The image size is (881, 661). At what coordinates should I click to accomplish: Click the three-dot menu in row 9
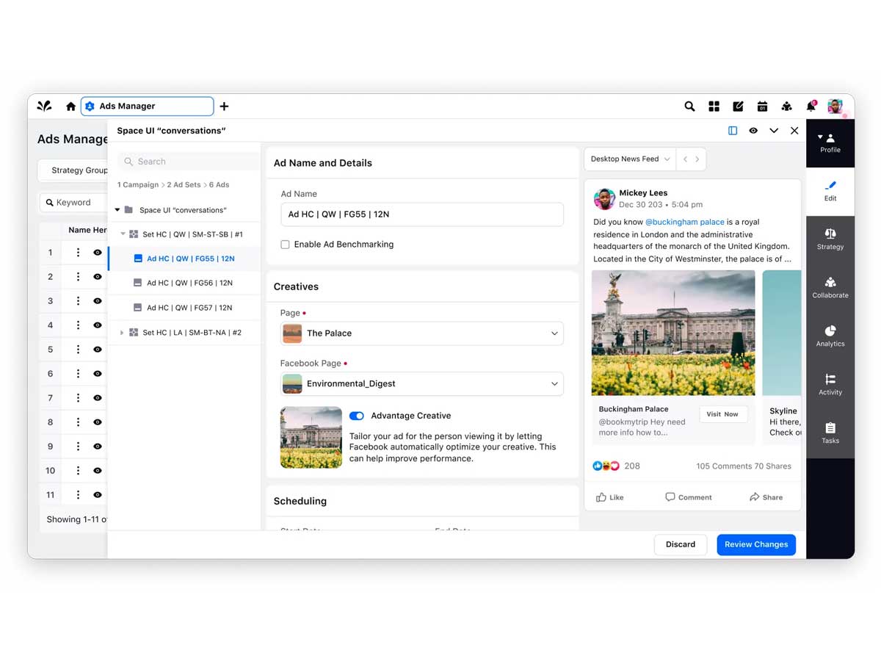coord(78,447)
